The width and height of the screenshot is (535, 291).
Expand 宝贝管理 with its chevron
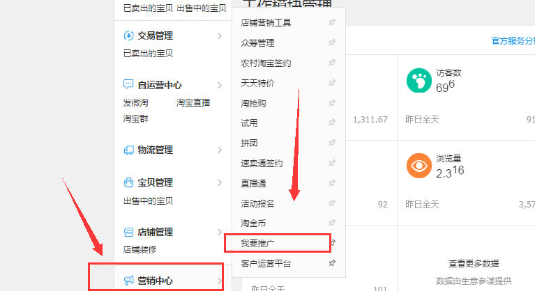point(220,183)
